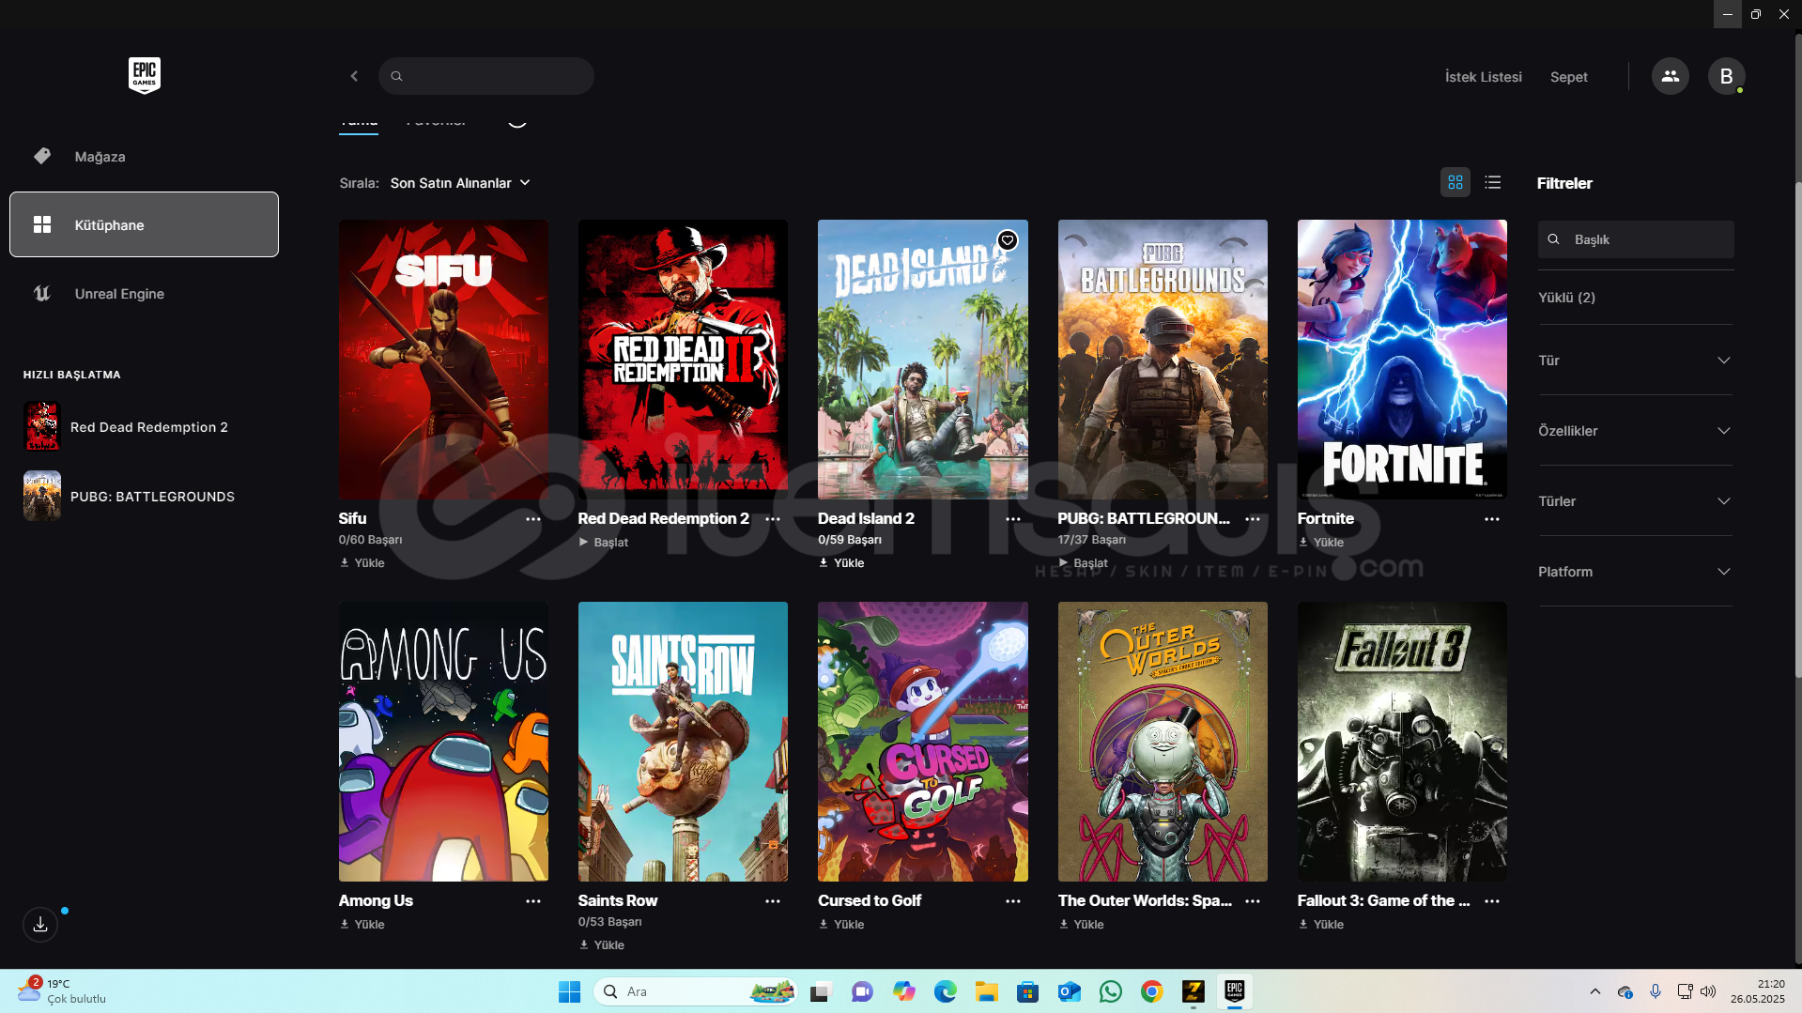Open the friends list icon
The width and height of the screenshot is (1802, 1013).
(1670, 76)
